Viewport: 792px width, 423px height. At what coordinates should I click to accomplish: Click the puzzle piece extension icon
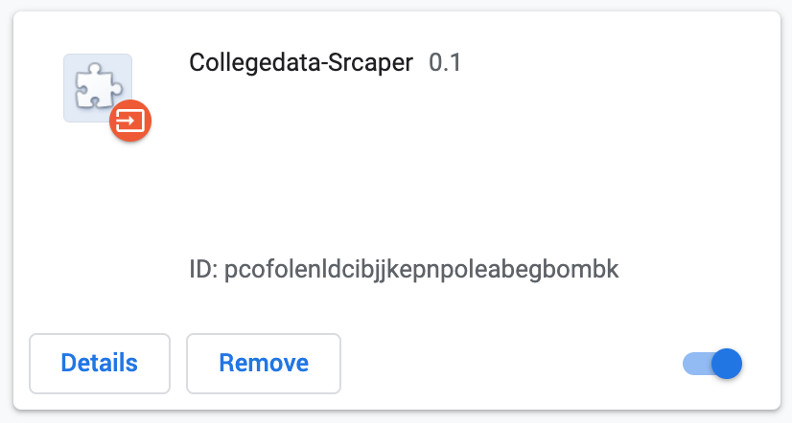(96, 86)
